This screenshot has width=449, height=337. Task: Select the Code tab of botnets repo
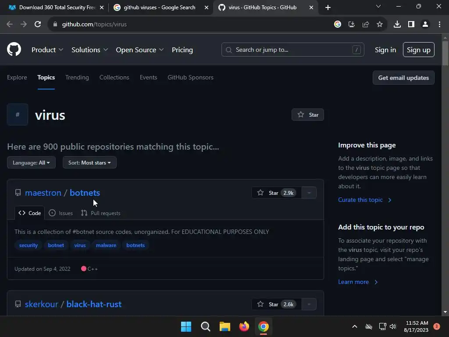(x=30, y=213)
